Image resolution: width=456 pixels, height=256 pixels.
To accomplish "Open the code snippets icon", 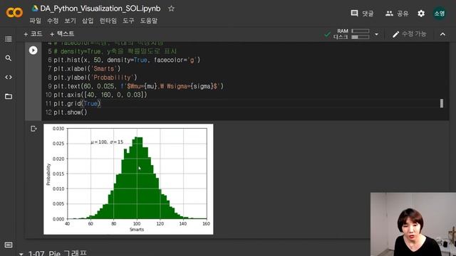I will [x=9, y=78].
